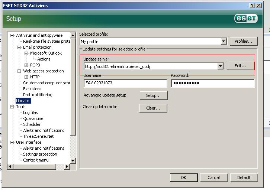This screenshot has height=192, width=270.
Task: Focus the Password input field
Action: point(213,83)
